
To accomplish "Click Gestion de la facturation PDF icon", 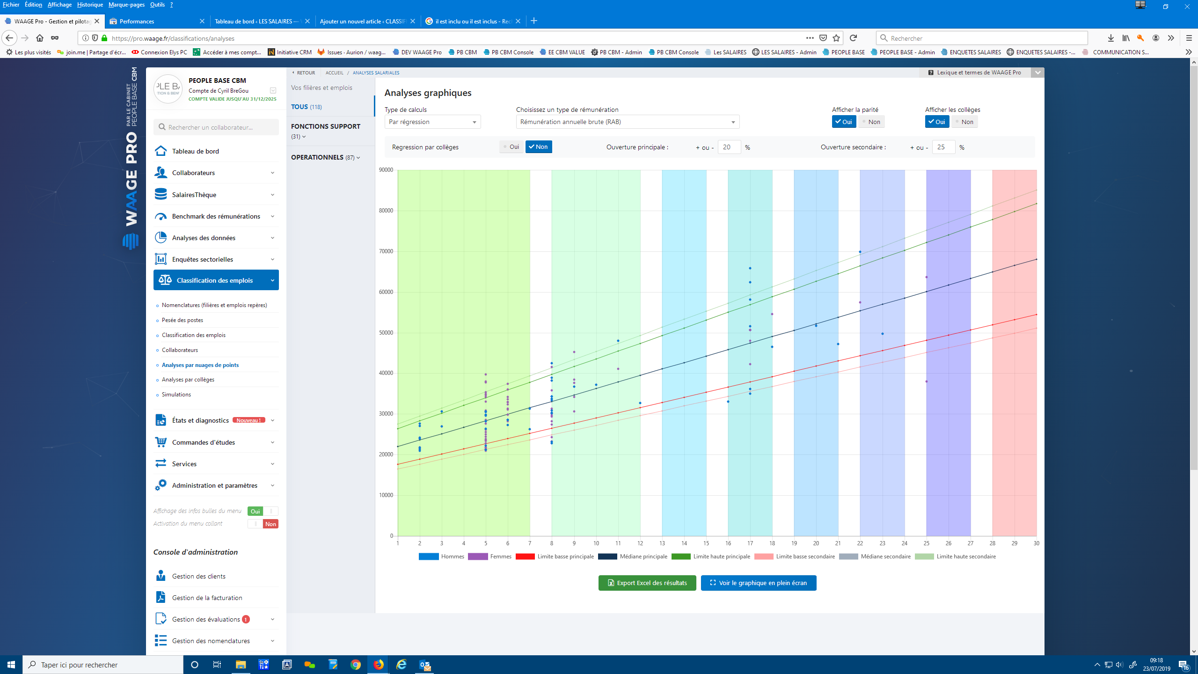I will click(x=161, y=597).
